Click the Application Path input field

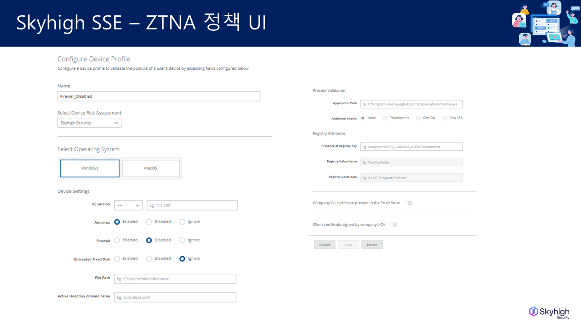coord(411,104)
